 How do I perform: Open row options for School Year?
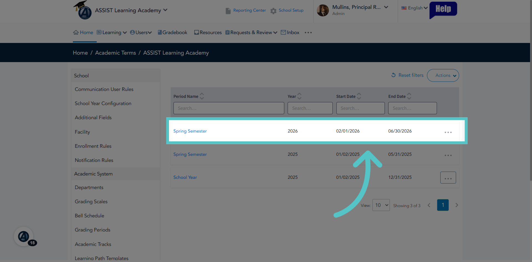(448, 178)
